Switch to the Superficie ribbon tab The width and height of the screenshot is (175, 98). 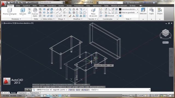click(26, 6)
